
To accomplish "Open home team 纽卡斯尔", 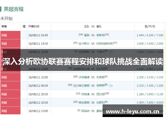I will [84, 44].
